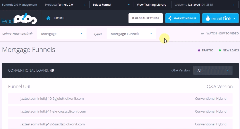Viewport: 240px width, 129px height.
Task: Open the Product: Funnels 2.0 dropdown
Action: click(65, 5)
